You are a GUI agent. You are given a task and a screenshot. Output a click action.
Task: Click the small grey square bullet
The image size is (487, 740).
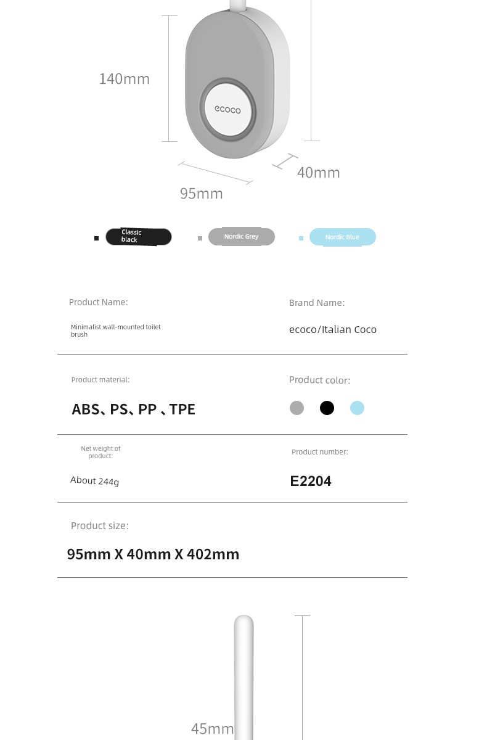200,238
